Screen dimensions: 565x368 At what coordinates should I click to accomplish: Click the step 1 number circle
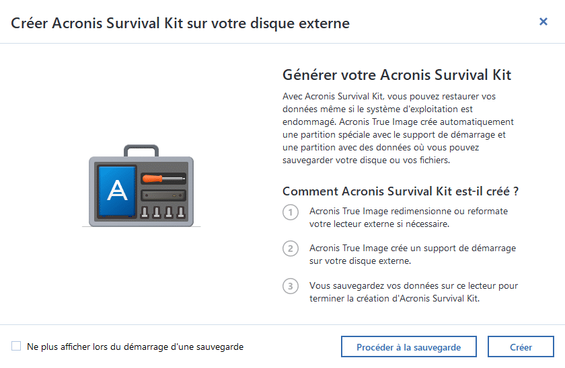click(290, 212)
